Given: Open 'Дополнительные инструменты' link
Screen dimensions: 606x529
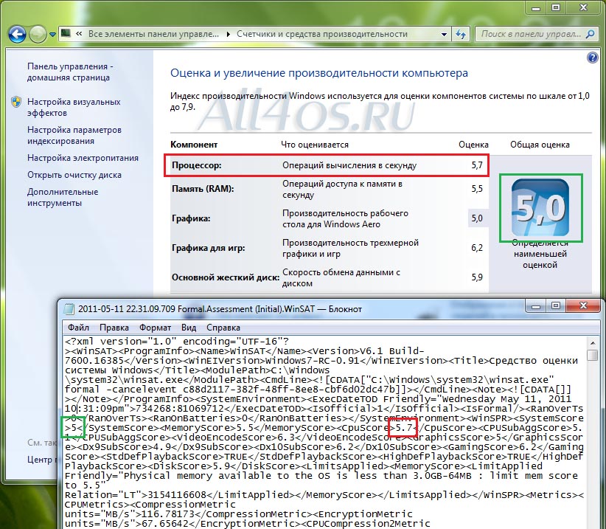Looking at the screenshot, I should pyautogui.click(x=63, y=197).
